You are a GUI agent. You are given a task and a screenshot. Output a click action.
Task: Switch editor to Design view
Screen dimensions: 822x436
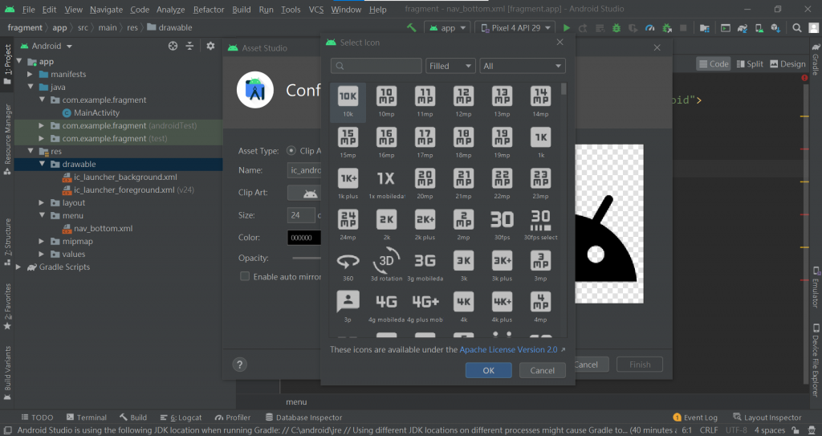click(787, 64)
